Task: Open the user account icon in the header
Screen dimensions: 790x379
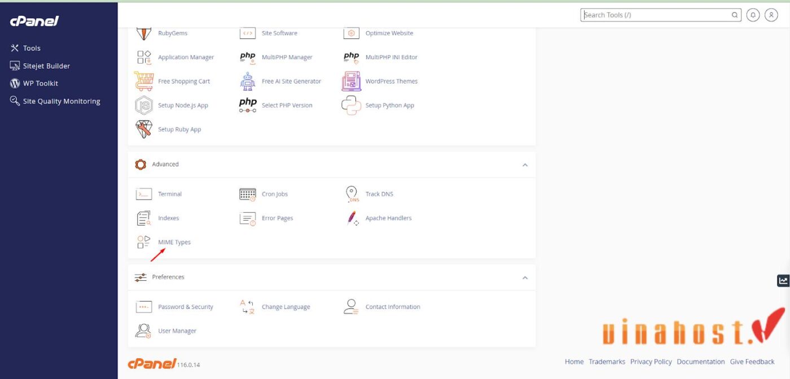Action: coord(771,15)
